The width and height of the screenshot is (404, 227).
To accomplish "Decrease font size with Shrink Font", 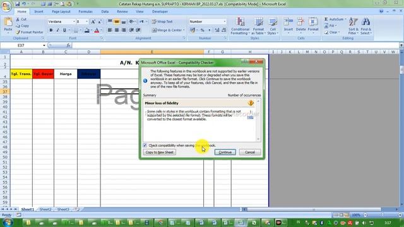I will pos(100,22).
